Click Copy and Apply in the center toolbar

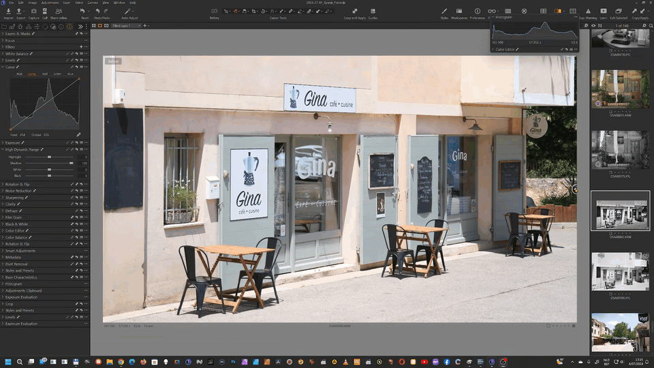click(354, 12)
